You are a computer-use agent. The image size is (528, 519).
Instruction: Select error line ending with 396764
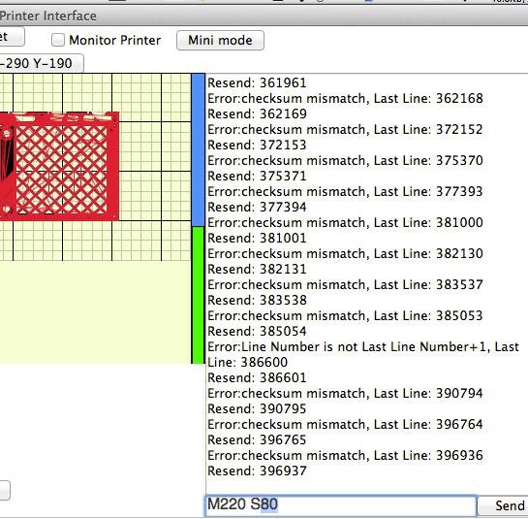(x=345, y=424)
